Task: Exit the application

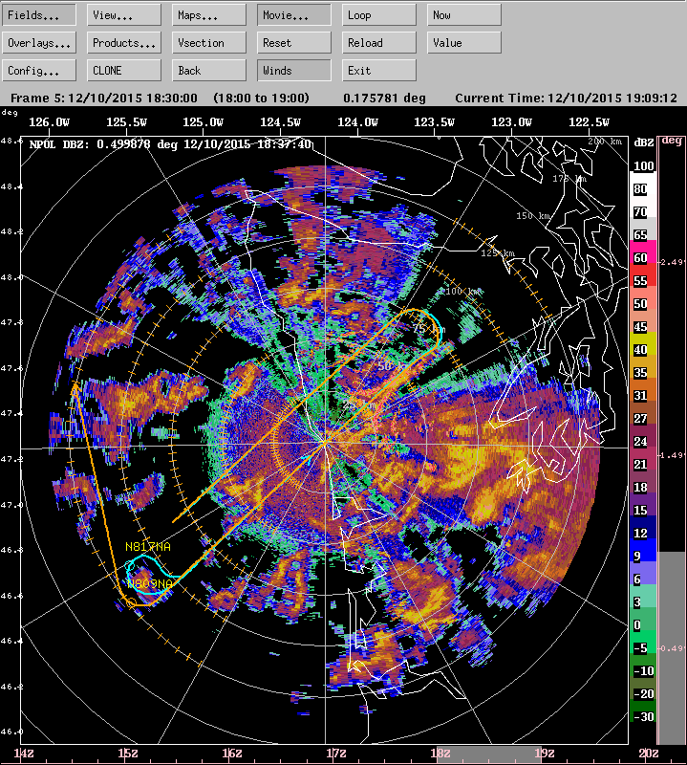Action: point(378,71)
